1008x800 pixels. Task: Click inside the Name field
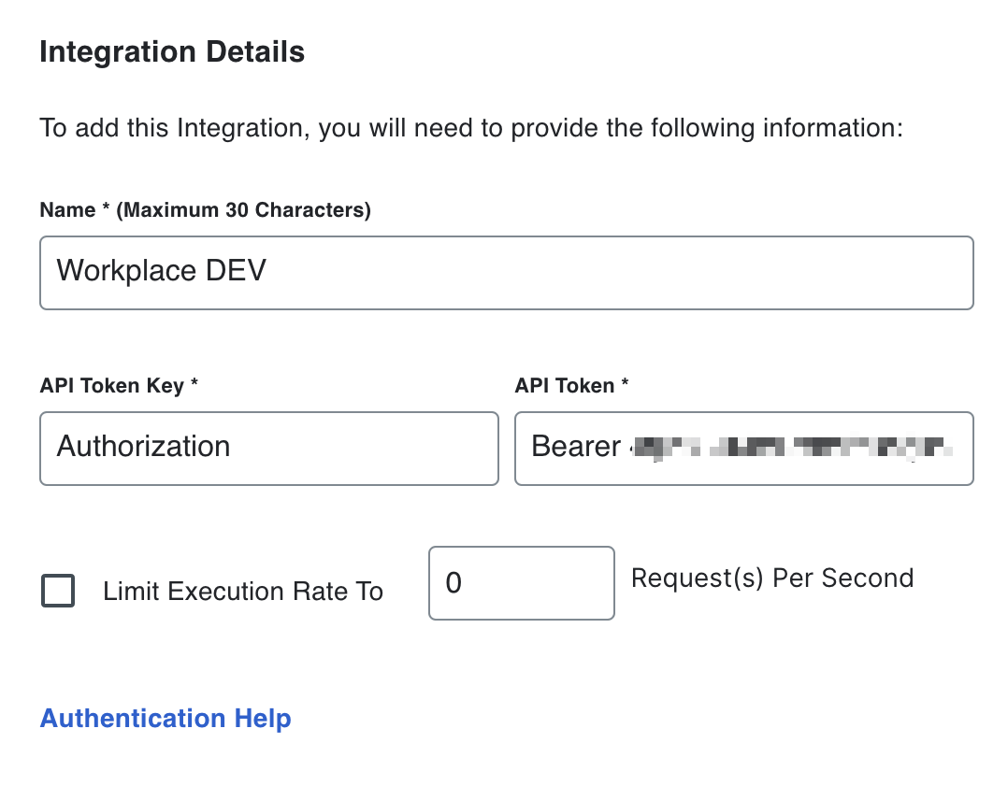click(x=505, y=272)
